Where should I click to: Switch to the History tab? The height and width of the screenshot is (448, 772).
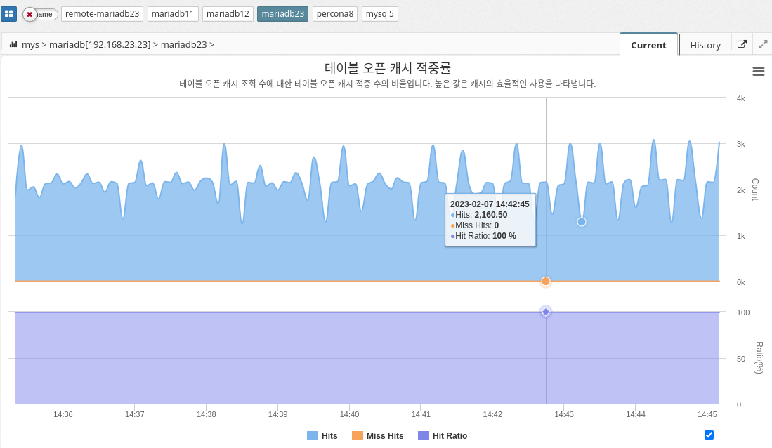705,45
